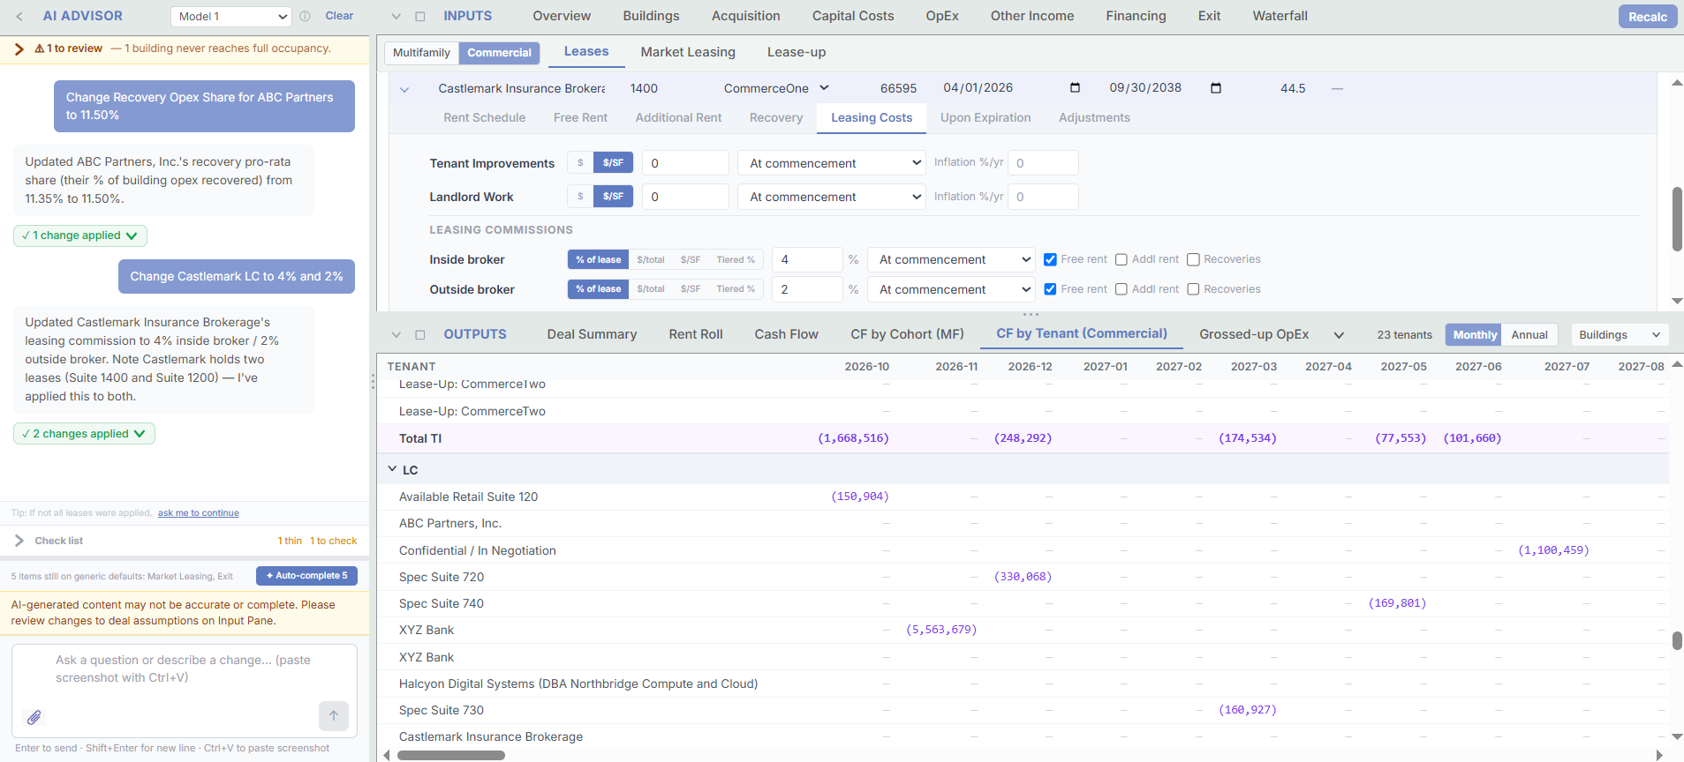Screen dimensions: 1684x762
Task: Select $/SF unit for Tenant Improvements
Action: [x=613, y=163]
